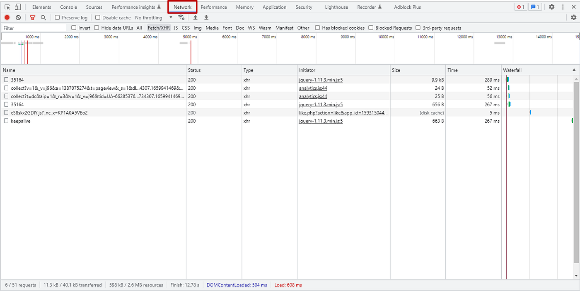Toggle the device toolbar icon
Viewport: 580px width, 291px height.
coord(17,7)
